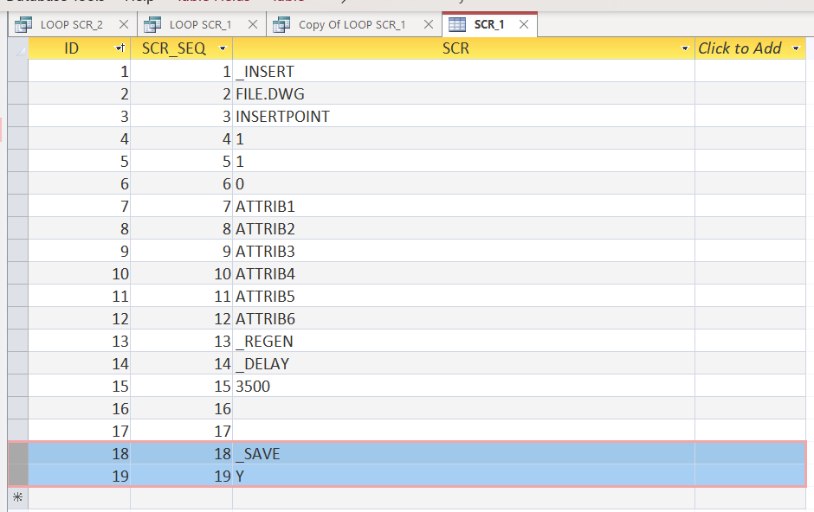Open the SCR_SEQ column filter dropdown
Viewport: 814px width, 512px height.
click(x=223, y=48)
